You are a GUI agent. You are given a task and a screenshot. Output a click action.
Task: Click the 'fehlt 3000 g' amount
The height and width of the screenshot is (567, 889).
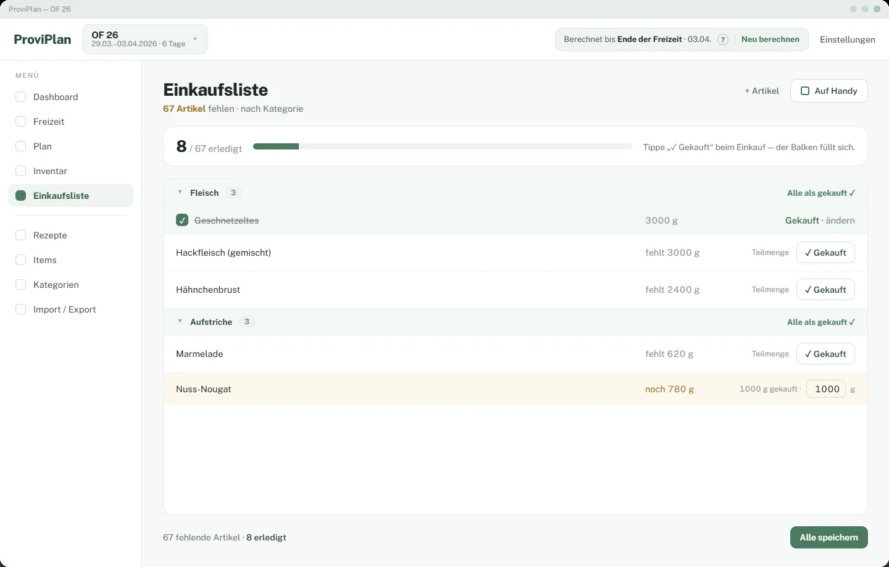672,253
